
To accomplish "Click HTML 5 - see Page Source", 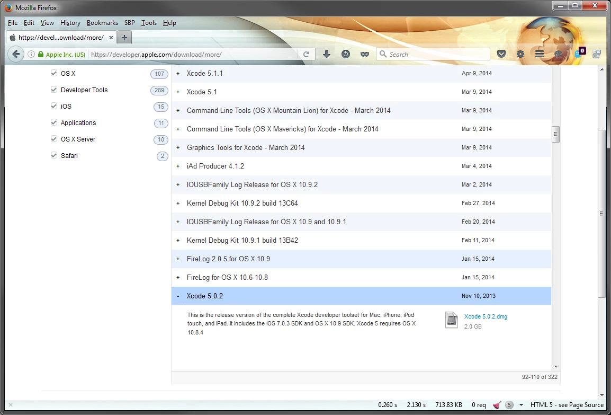I will 567,405.
